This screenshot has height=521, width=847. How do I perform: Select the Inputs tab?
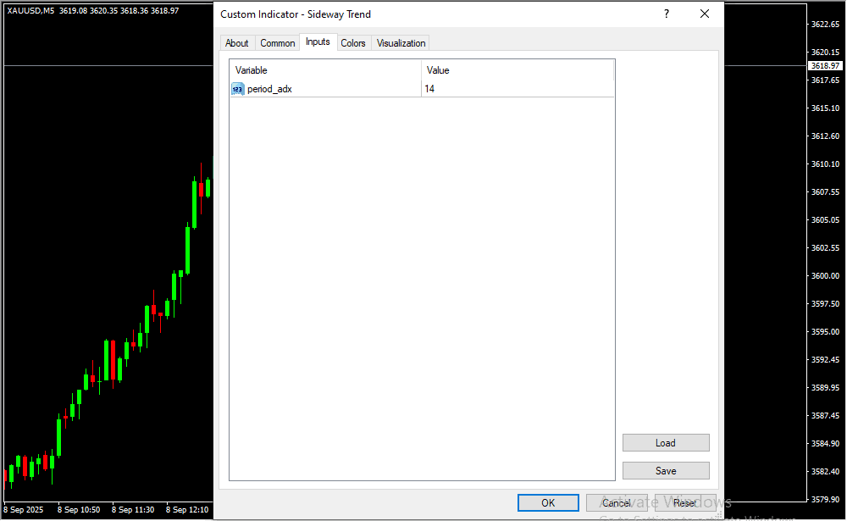point(318,42)
